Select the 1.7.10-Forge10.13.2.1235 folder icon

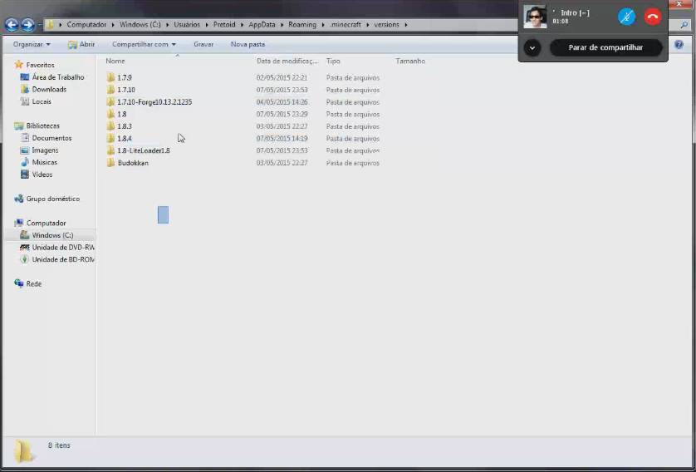(x=110, y=101)
